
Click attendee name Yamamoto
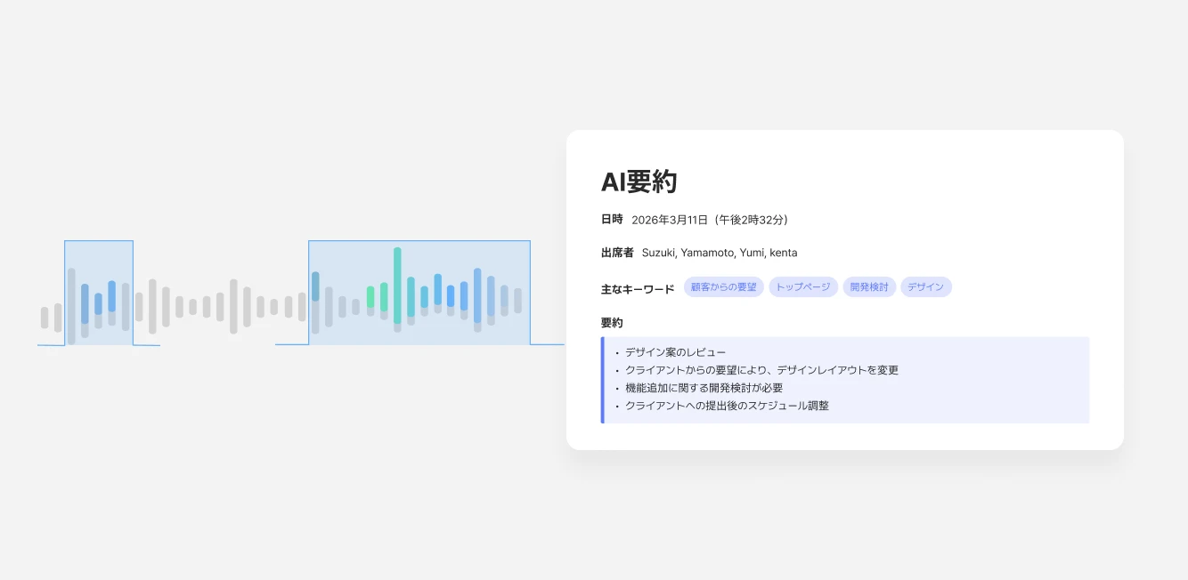(x=708, y=253)
